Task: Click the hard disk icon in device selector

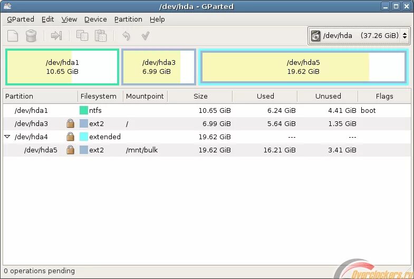Action: [315, 36]
